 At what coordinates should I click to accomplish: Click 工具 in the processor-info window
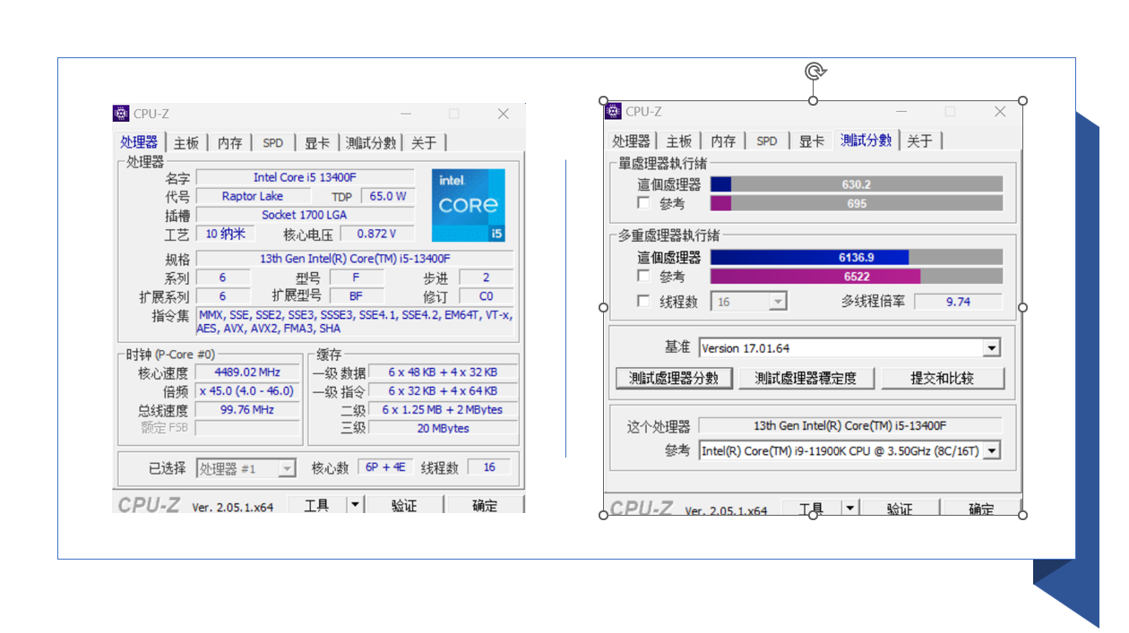tap(317, 505)
